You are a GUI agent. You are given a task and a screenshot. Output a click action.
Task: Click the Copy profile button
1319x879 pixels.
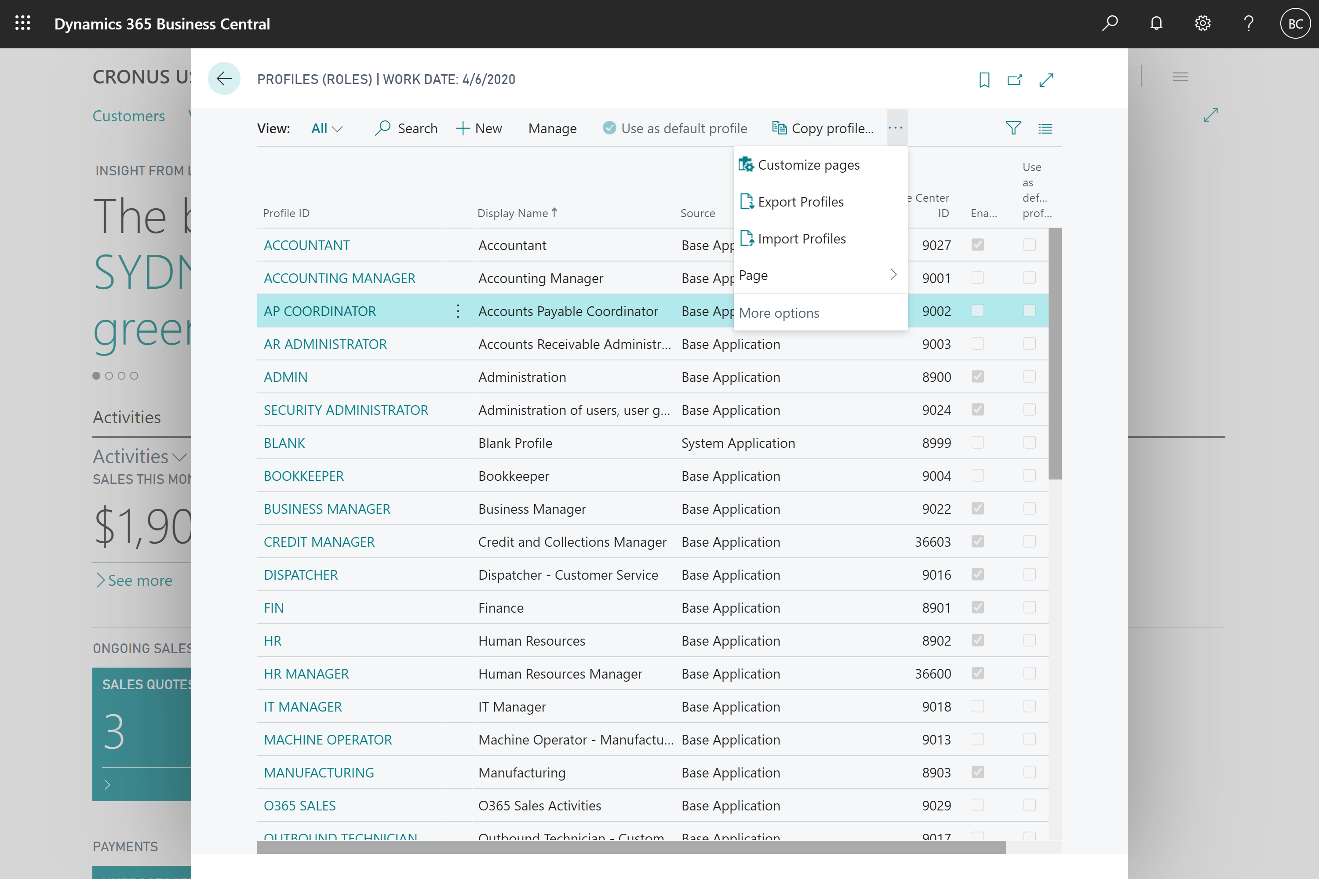click(824, 127)
